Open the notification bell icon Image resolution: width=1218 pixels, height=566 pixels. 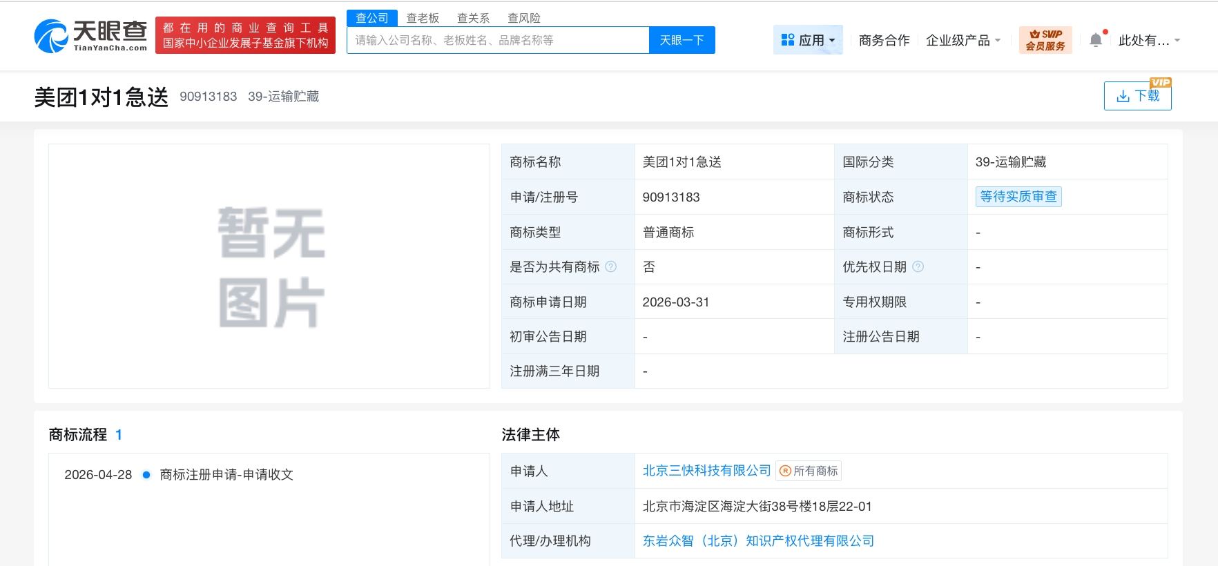tap(1096, 40)
